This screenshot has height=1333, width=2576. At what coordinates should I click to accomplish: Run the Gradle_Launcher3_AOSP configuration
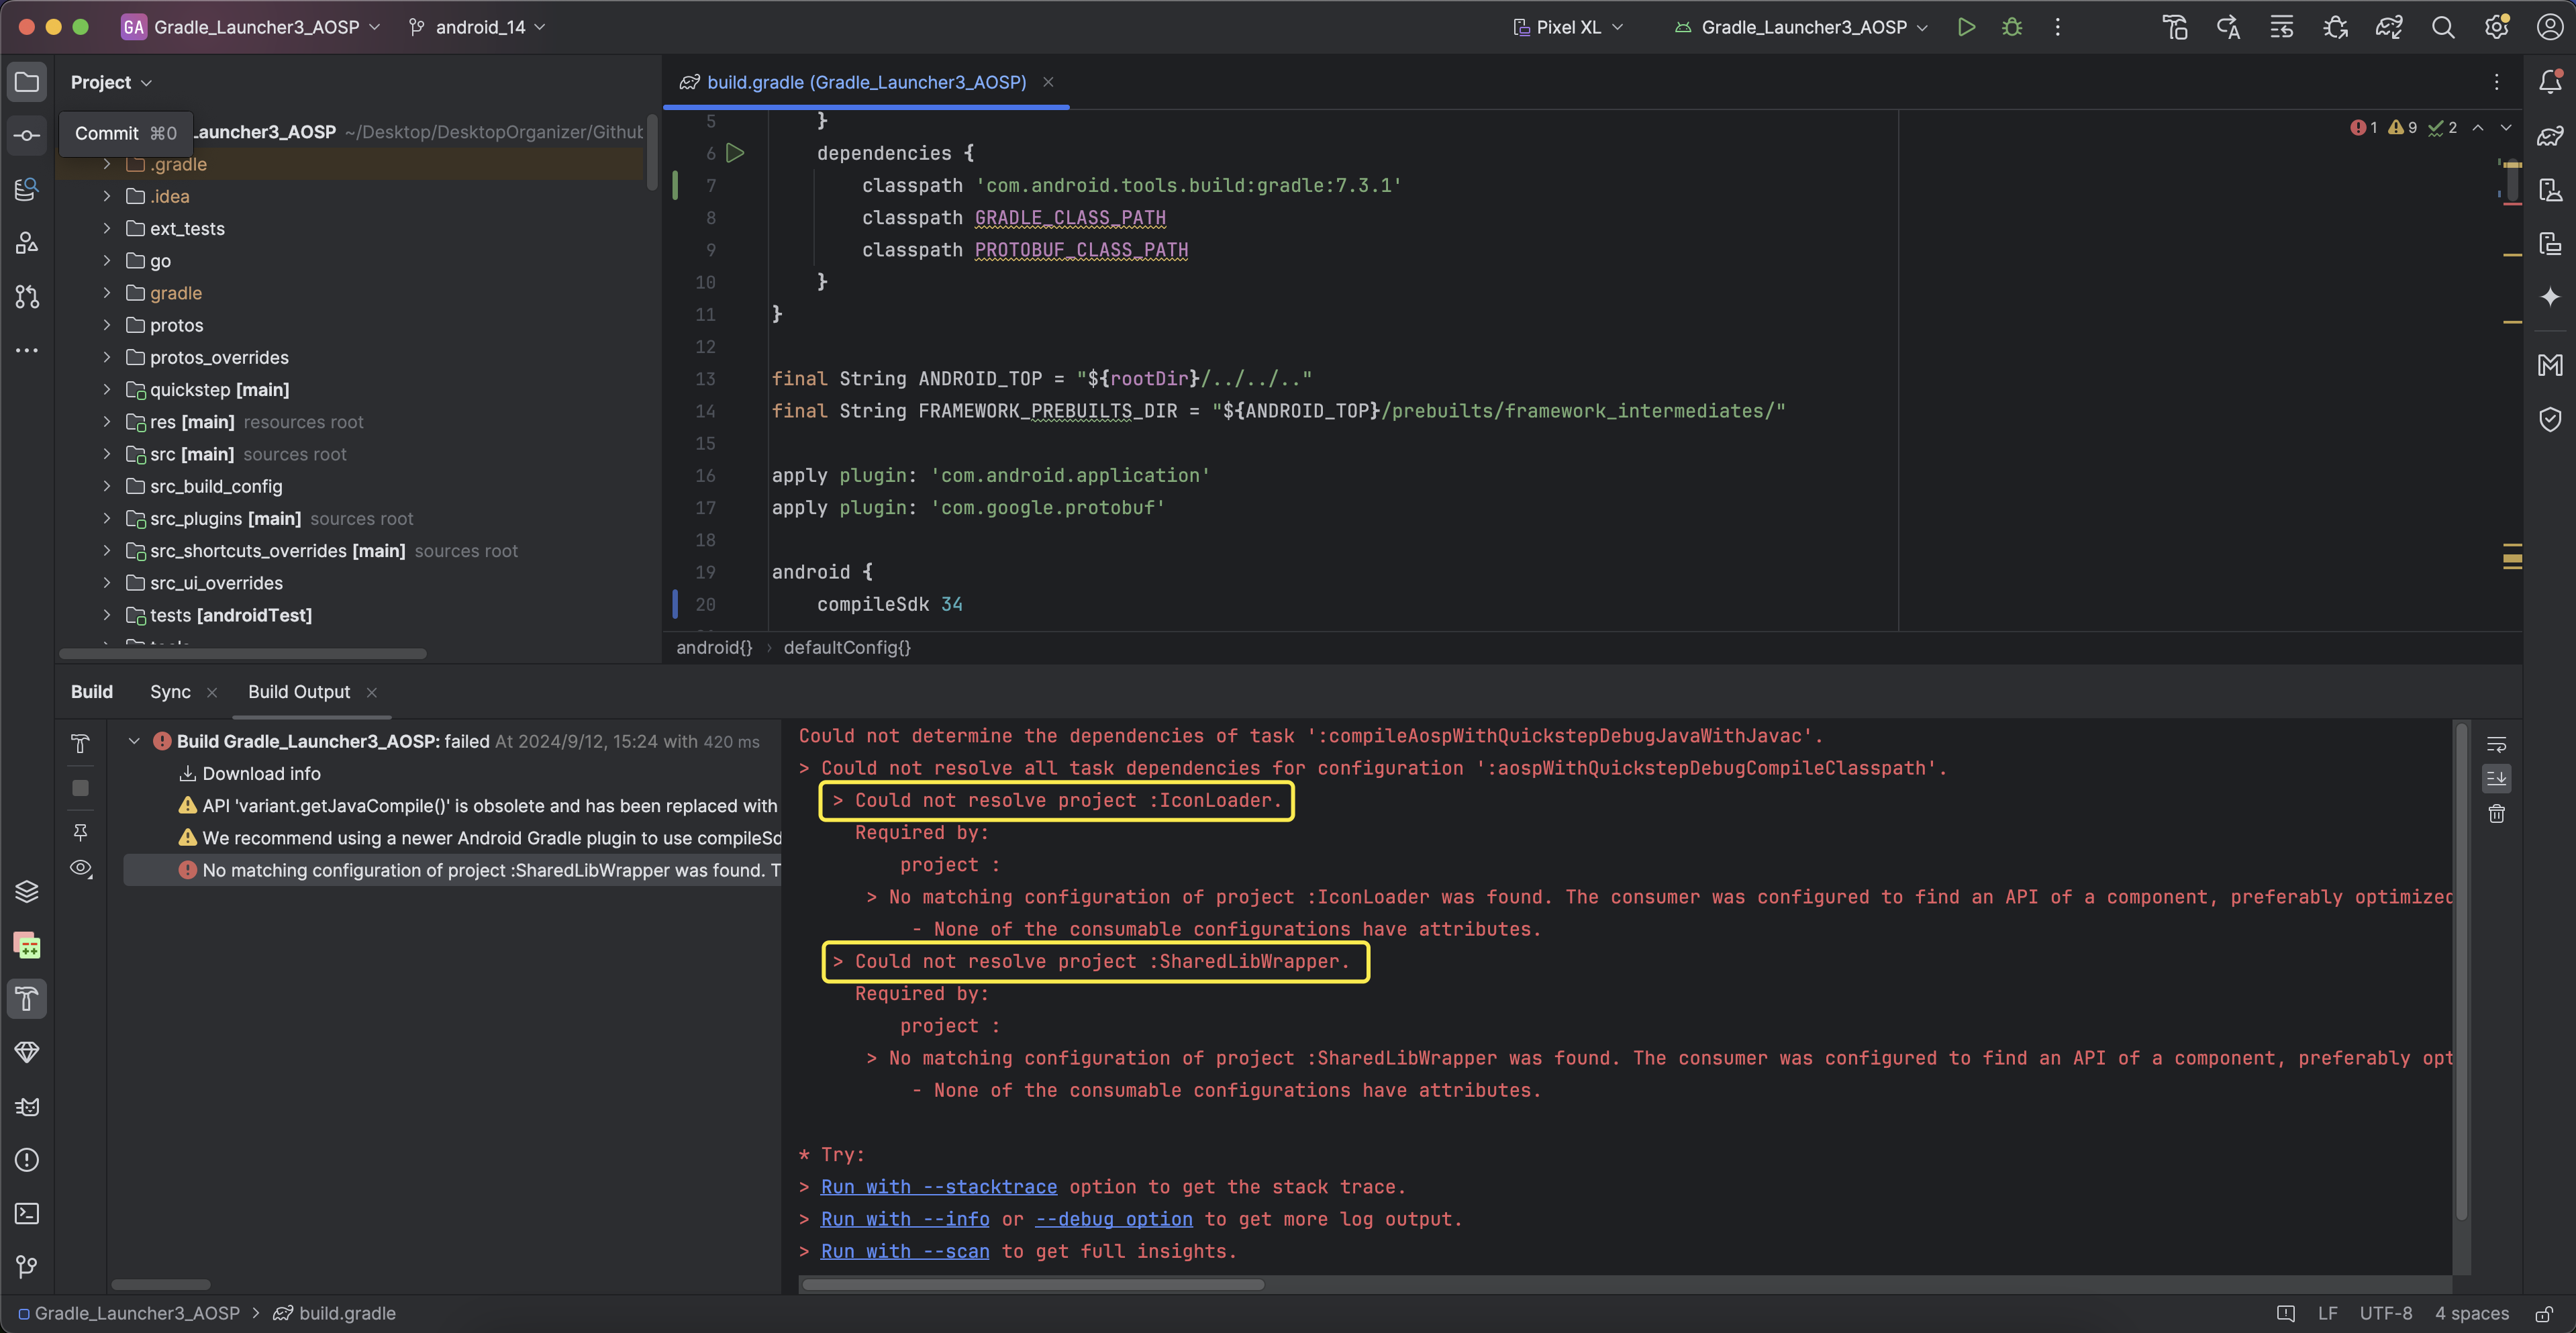pyautogui.click(x=1966, y=27)
